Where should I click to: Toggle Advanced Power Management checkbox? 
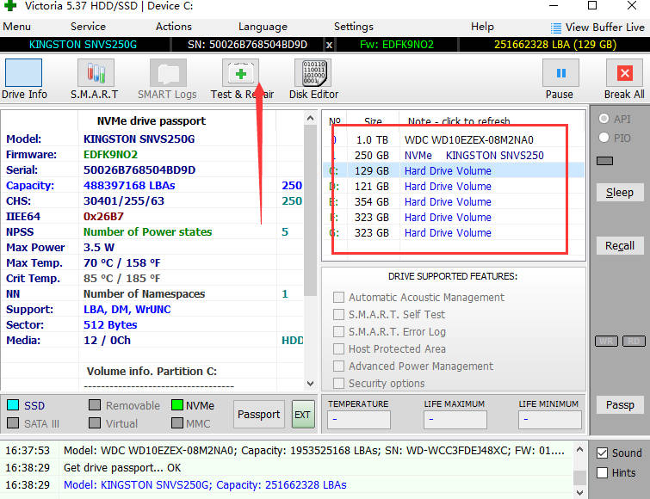coord(338,366)
